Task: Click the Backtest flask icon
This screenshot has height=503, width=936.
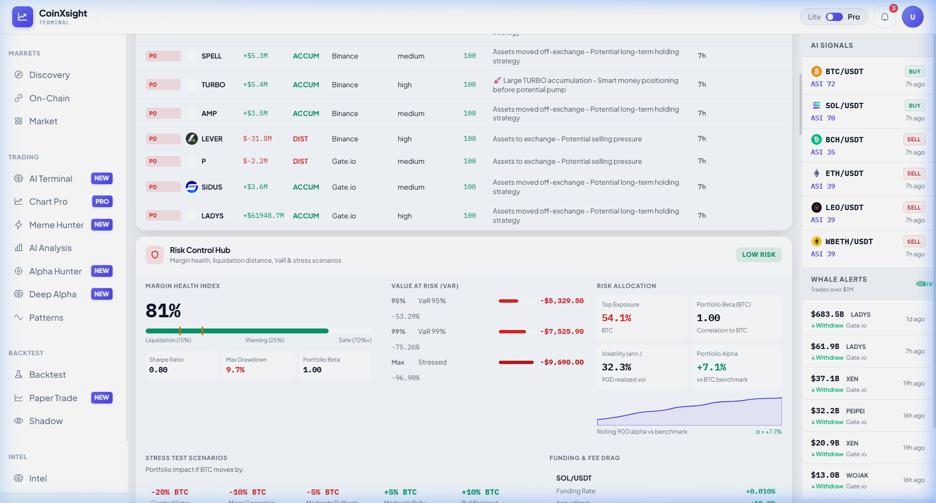Action: click(x=19, y=374)
